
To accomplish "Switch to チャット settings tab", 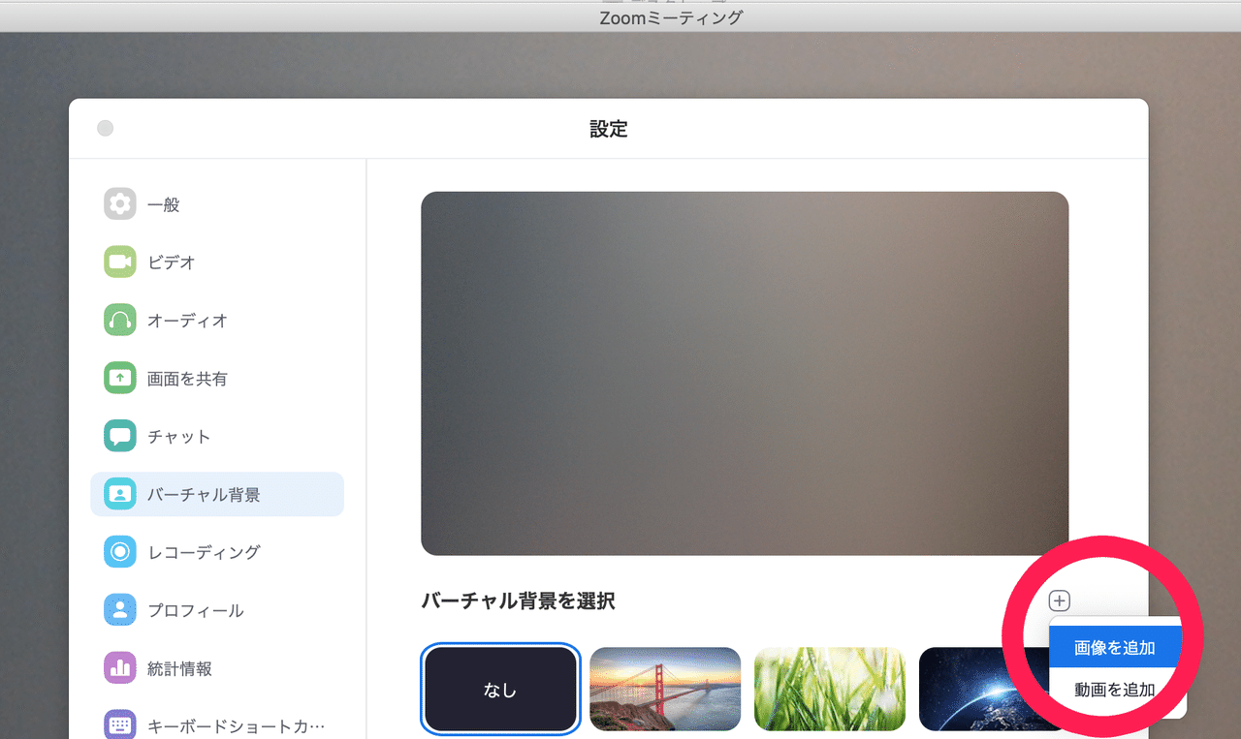I will pos(217,437).
